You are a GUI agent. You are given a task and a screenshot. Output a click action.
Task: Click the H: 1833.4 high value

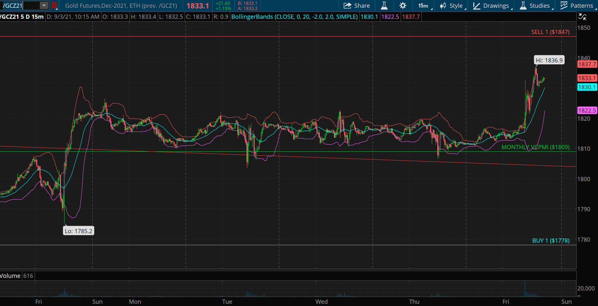[144, 16]
